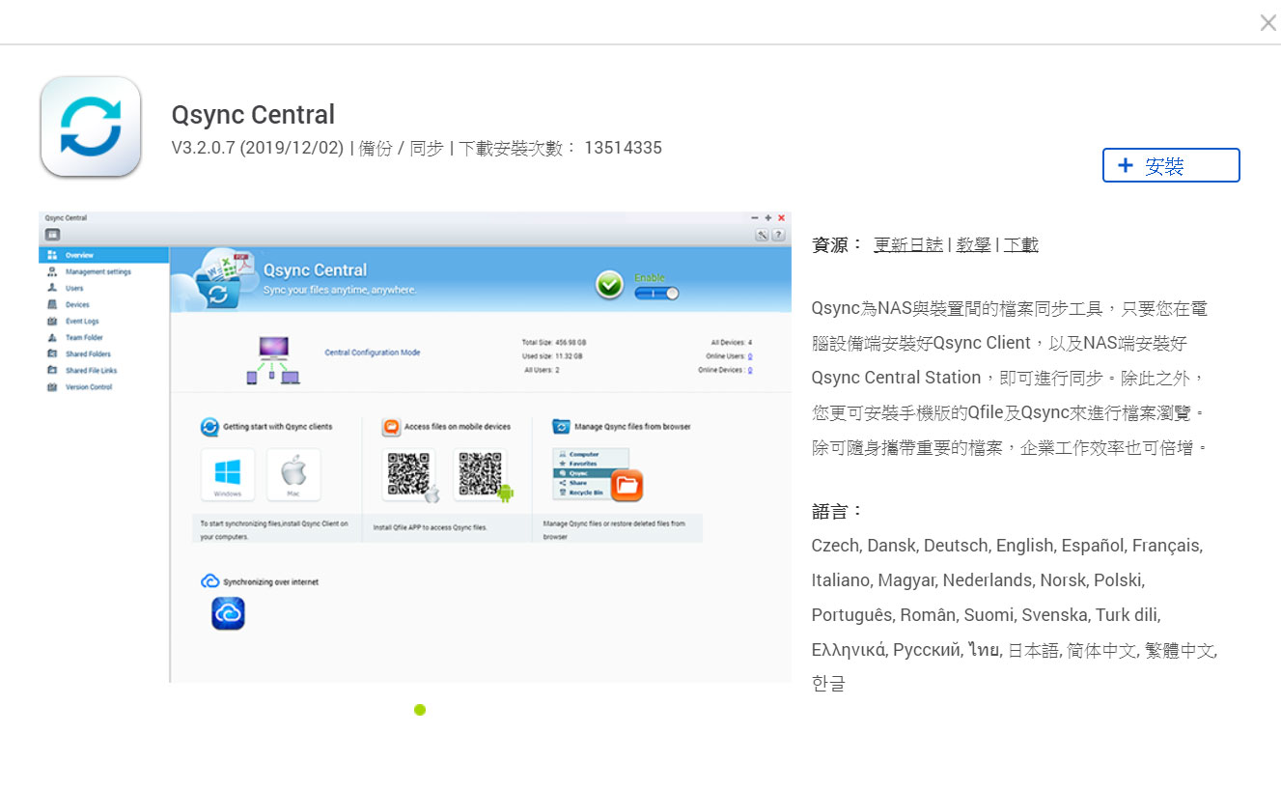The width and height of the screenshot is (1281, 790).
Task: Click the 安裝 install button
Action: coord(1170,165)
